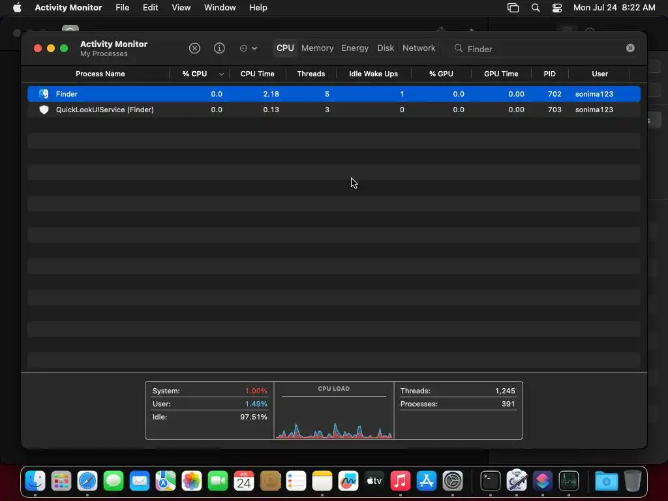Switch to the CPU tab

285,48
